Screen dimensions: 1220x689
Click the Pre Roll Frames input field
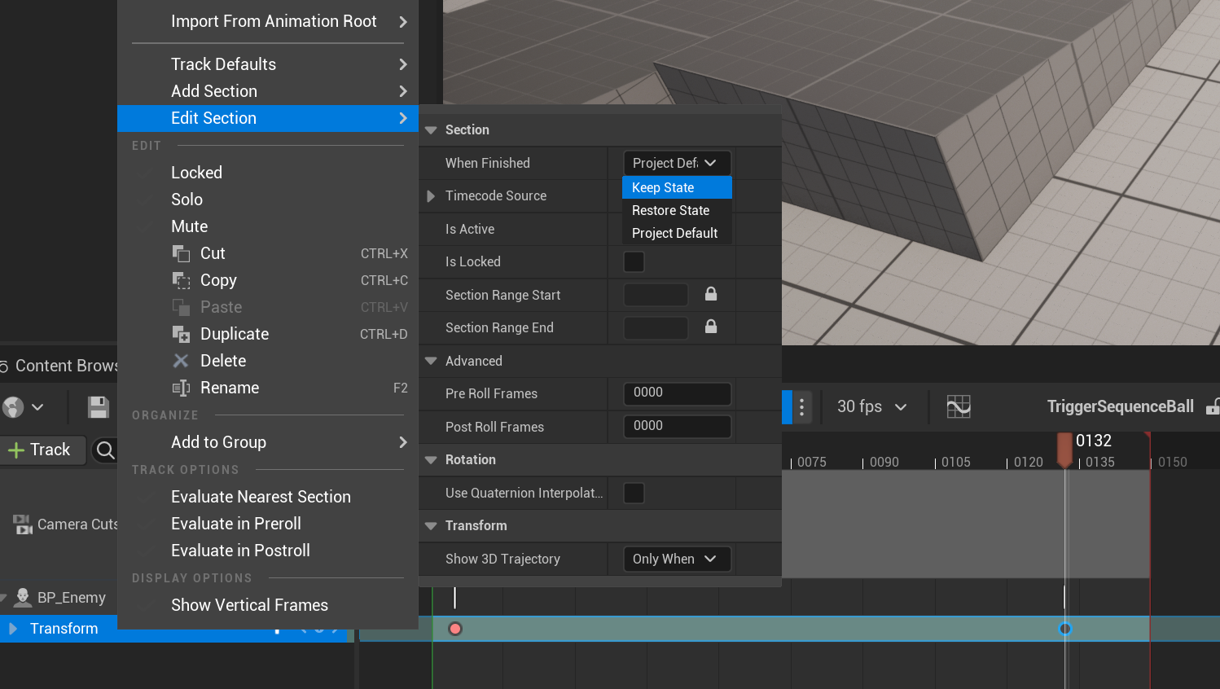(x=676, y=394)
